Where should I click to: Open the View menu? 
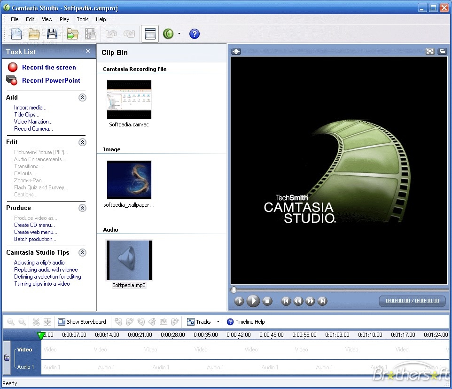point(47,19)
